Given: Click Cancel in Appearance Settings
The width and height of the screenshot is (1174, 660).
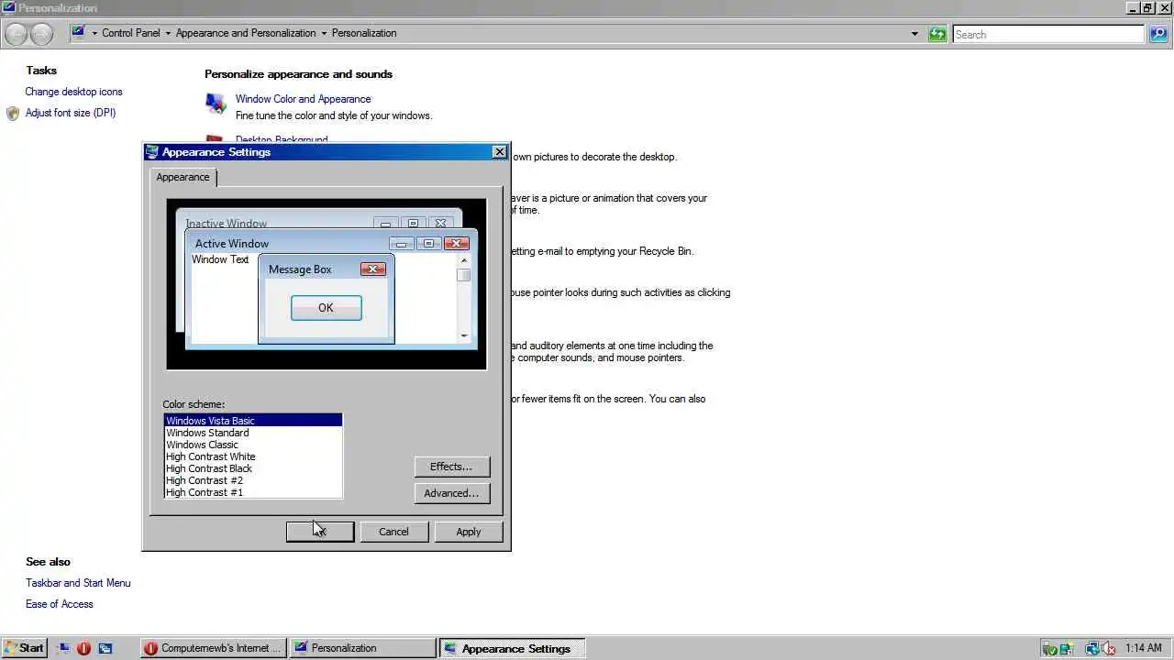Looking at the screenshot, I should [393, 532].
